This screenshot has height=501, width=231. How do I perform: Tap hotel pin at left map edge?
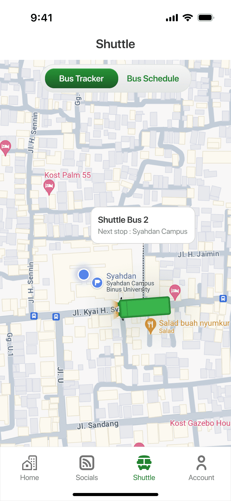click(5, 148)
